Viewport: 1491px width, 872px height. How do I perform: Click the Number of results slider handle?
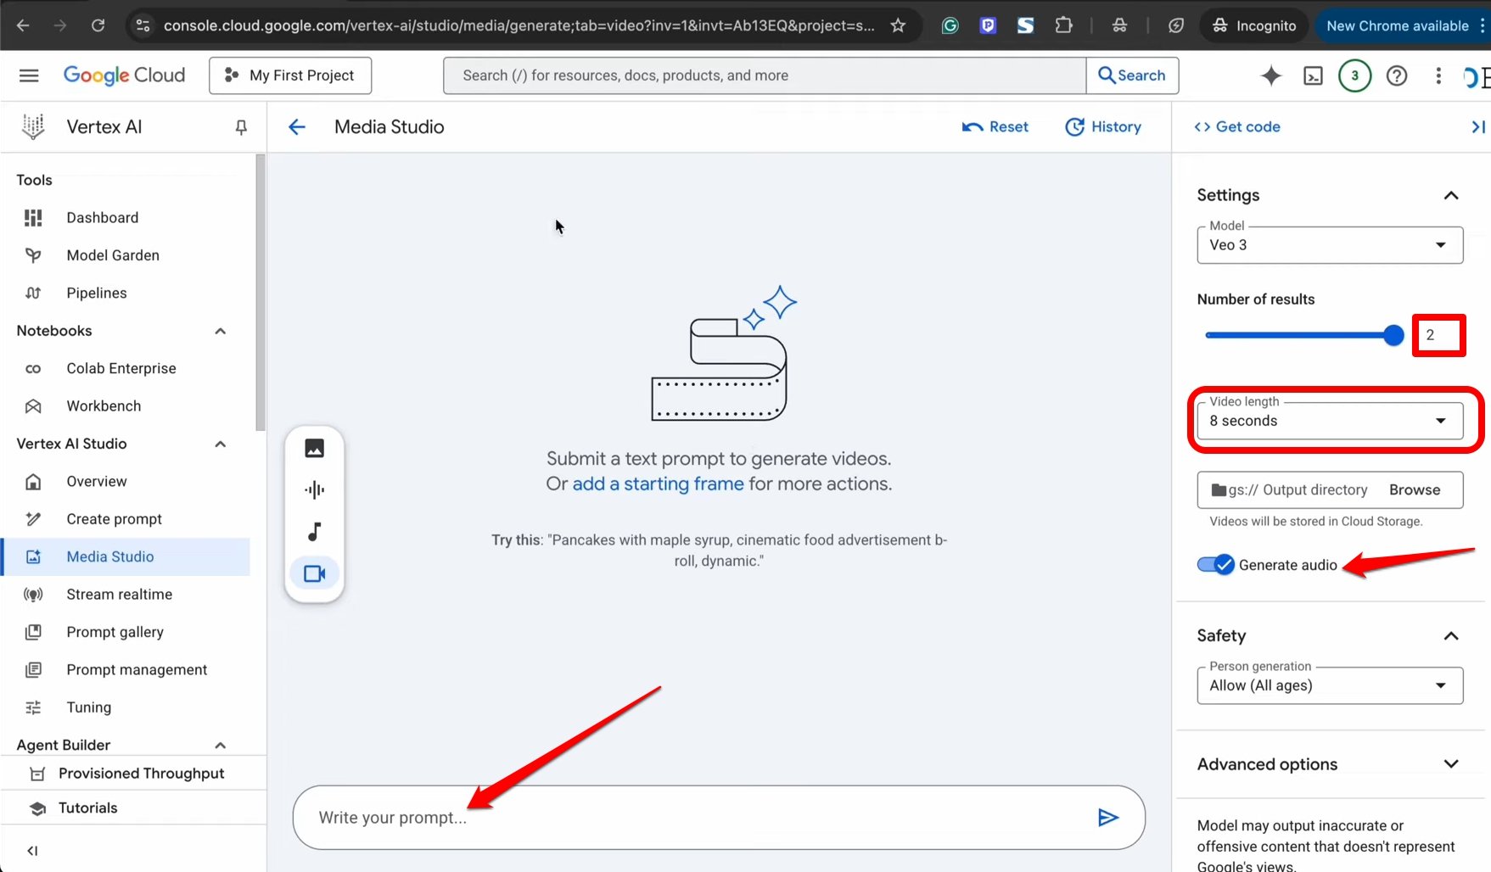point(1393,336)
